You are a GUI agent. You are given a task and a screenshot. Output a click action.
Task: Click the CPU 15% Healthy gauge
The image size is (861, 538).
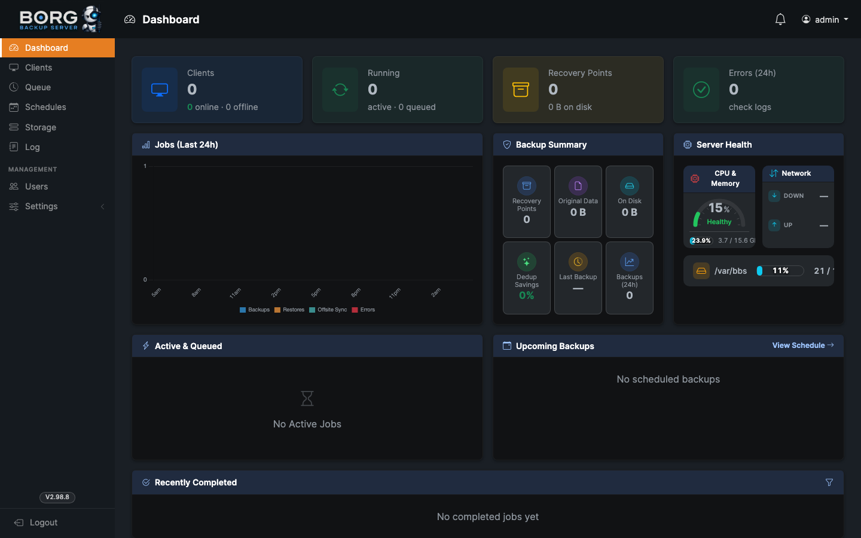tap(719, 213)
